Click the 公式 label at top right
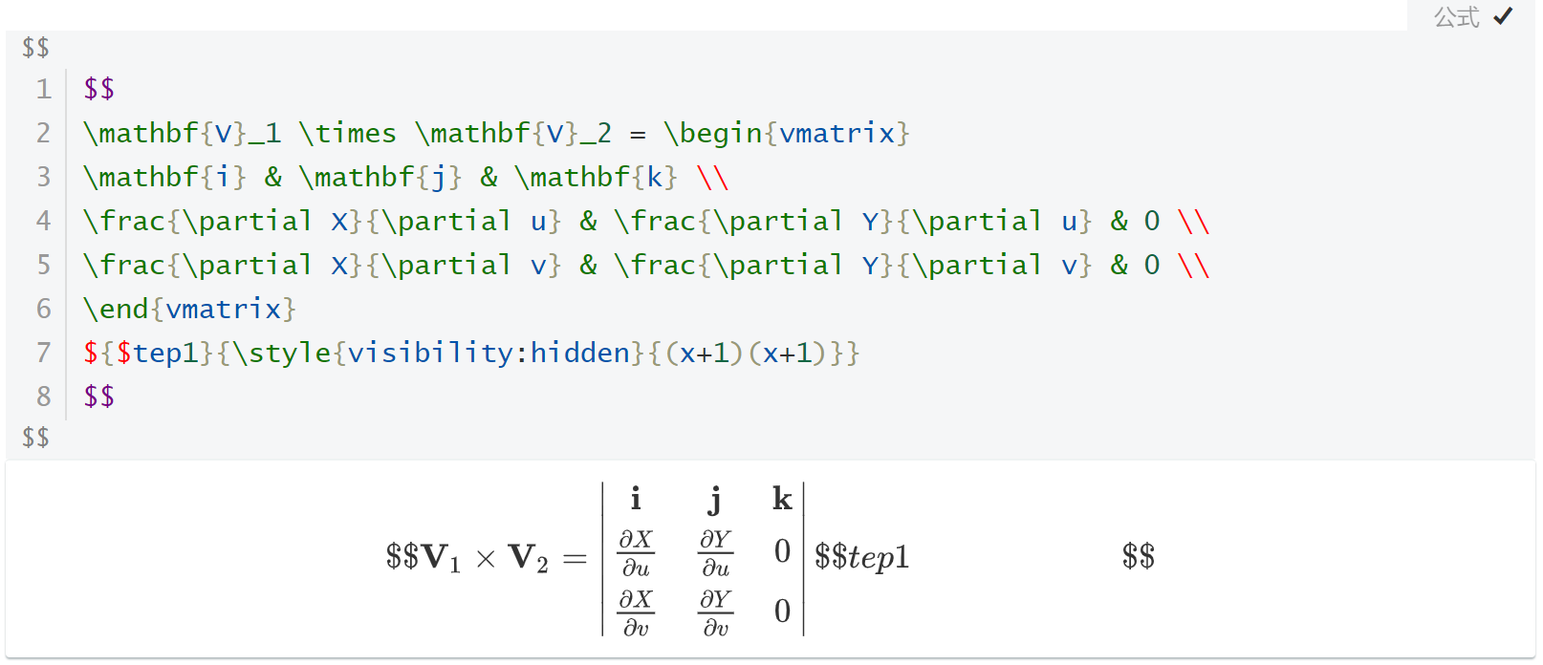The width and height of the screenshot is (1543, 665). 1457,16
